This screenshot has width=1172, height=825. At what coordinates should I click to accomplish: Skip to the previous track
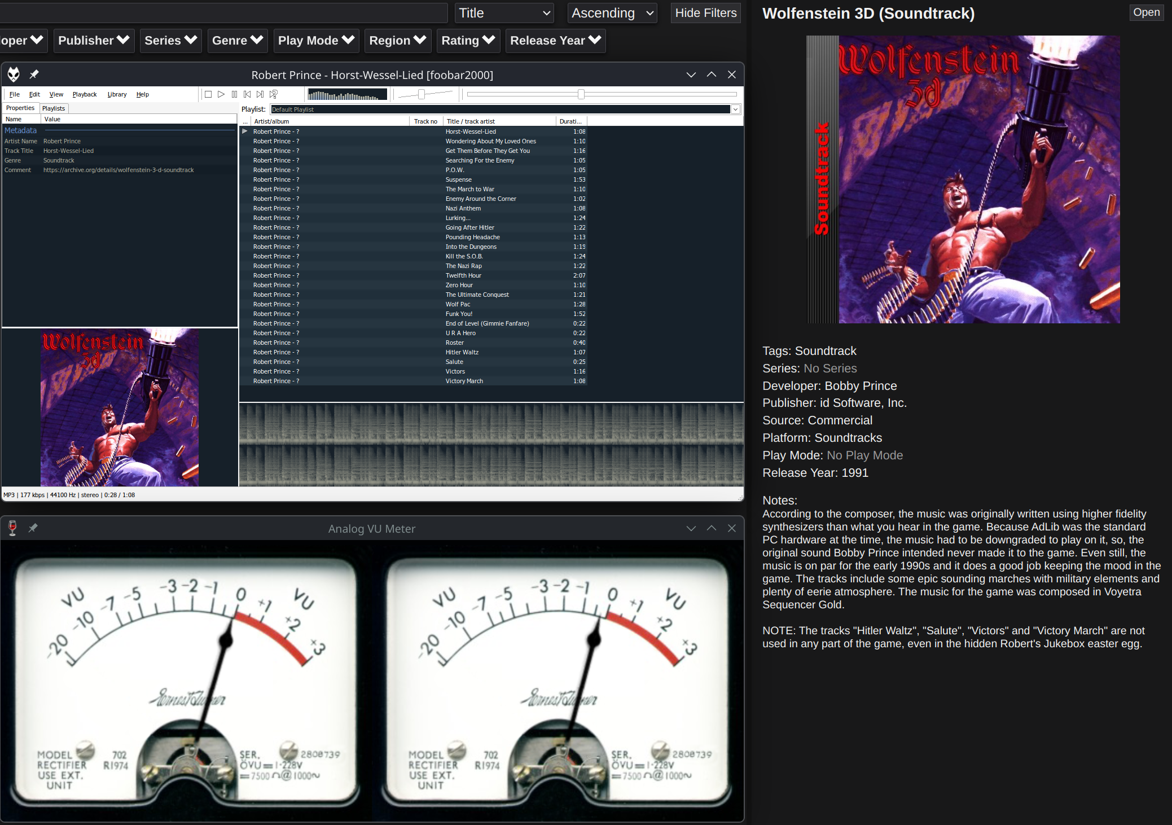(x=247, y=94)
